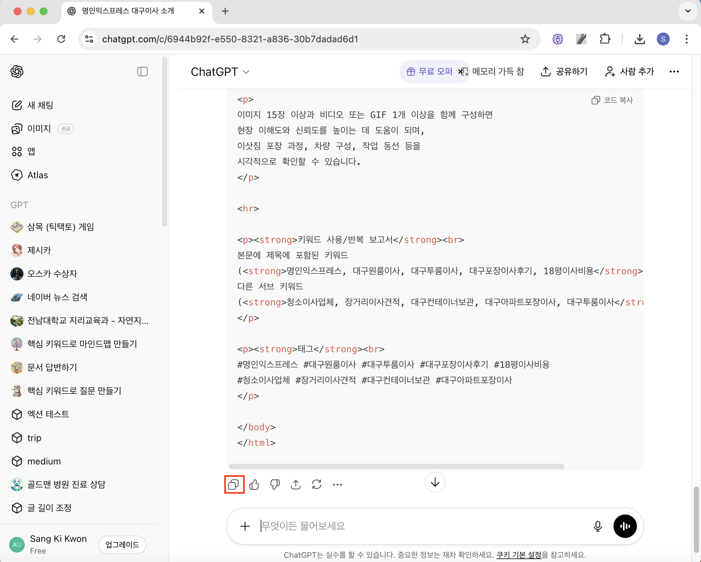Open the three-dot conversation options menu
701x562 pixels.
(x=674, y=72)
